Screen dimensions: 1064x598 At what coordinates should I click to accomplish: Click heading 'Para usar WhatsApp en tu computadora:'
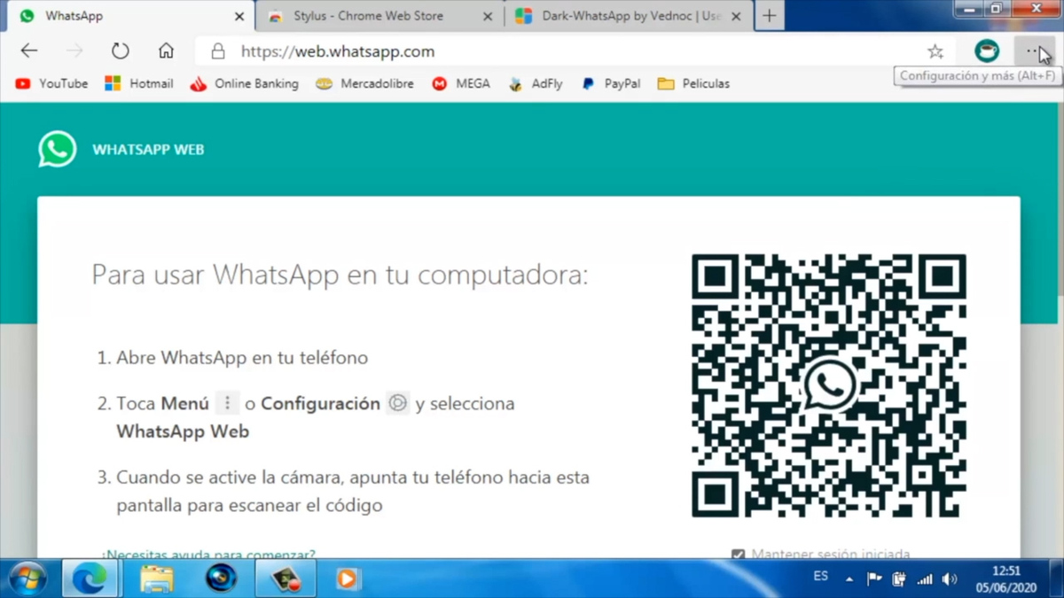[340, 275]
